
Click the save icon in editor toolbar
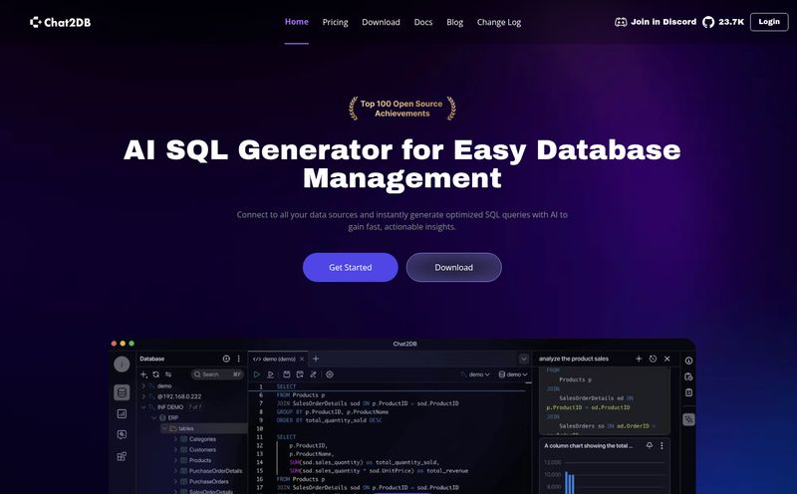click(x=287, y=374)
